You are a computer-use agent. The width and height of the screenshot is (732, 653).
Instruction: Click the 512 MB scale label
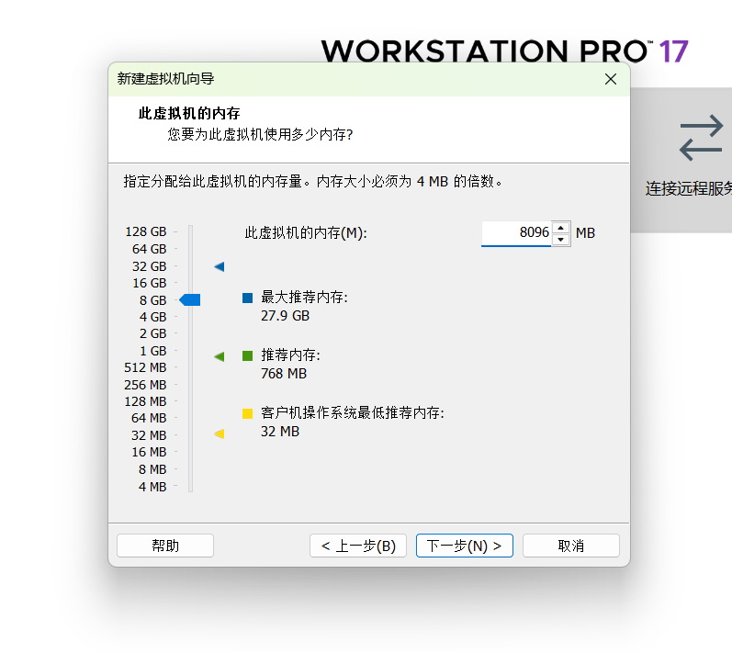pyautogui.click(x=145, y=367)
